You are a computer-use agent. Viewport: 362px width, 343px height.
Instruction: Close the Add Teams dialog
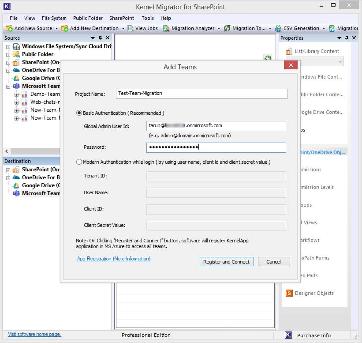click(x=291, y=65)
